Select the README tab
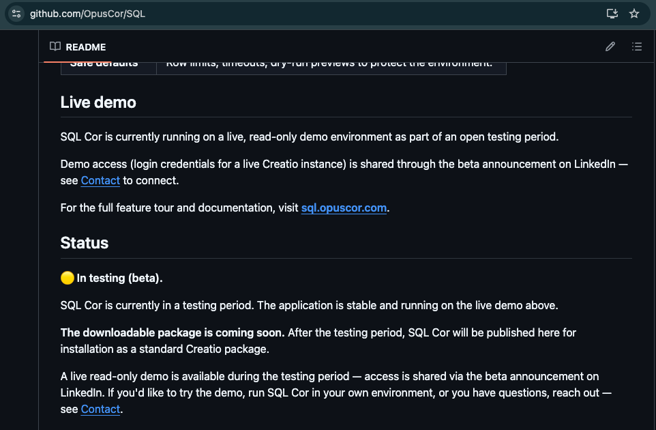This screenshot has height=430, width=656. (78, 47)
